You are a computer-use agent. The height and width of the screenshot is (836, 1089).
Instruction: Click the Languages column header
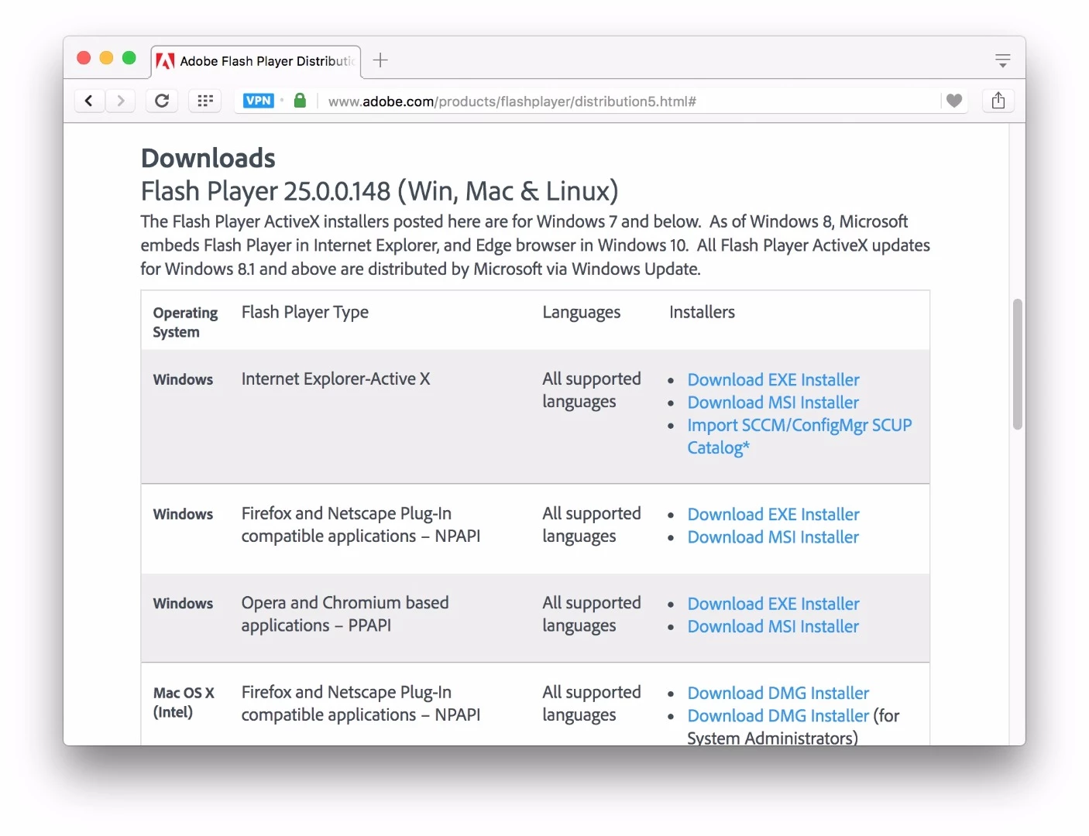(581, 312)
